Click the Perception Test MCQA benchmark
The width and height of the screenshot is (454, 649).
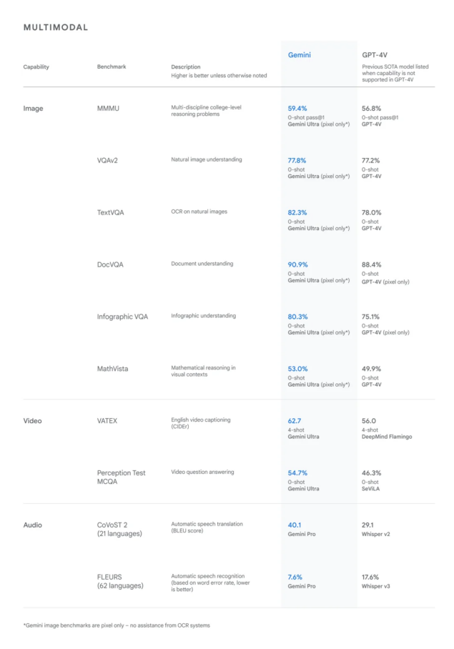[121, 477]
